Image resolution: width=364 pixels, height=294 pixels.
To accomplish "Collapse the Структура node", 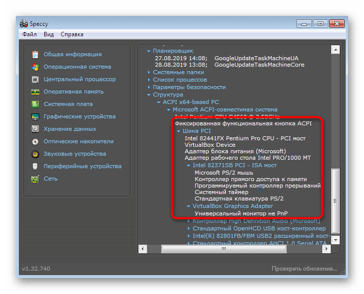I will pyautogui.click(x=148, y=95).
